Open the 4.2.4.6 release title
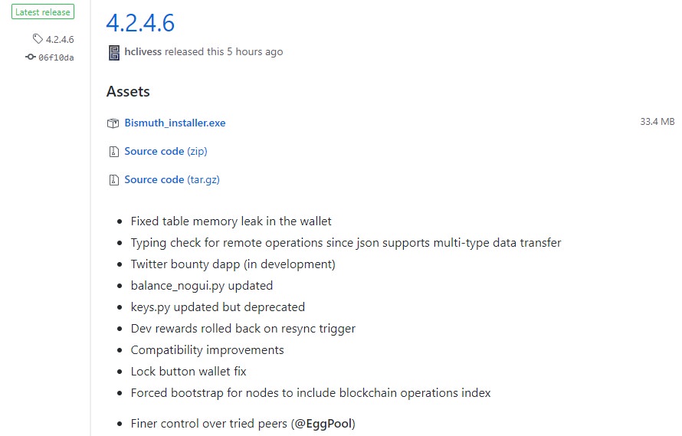The width and height of the screenshot is (682, 436). pyautogui.click(x=140, y=23)
